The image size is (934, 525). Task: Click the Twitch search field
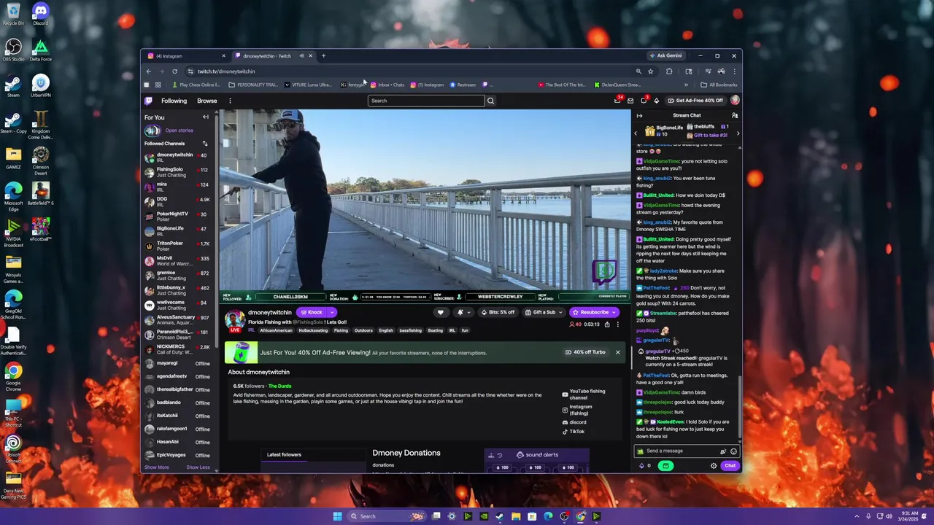426,101
